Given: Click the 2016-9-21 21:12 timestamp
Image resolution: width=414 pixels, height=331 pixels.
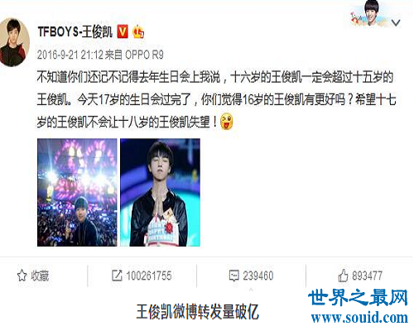Looking at the screenshot, I should point(70,55).
